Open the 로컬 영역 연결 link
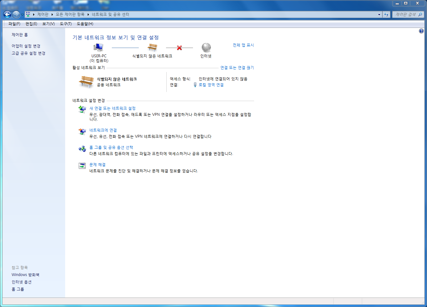The height and width of the screenshot is (307, 427). tap(211, 85)
